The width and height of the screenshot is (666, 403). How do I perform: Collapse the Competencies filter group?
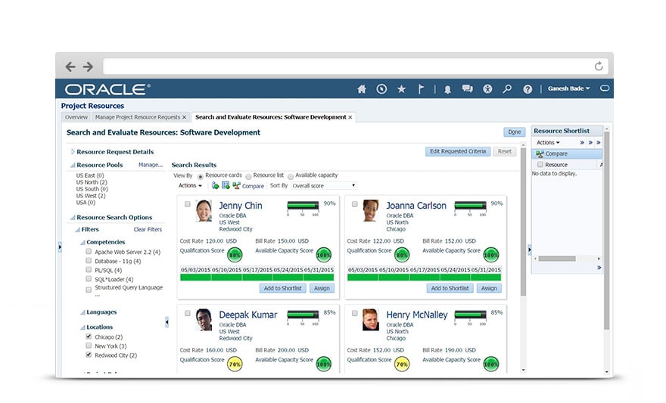pos(82,242)
